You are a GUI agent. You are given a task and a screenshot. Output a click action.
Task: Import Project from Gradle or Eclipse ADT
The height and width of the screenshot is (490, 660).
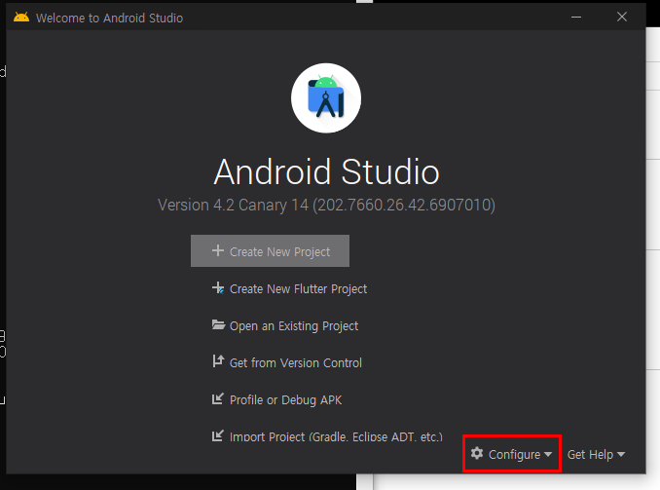click(x=327, y=436)
